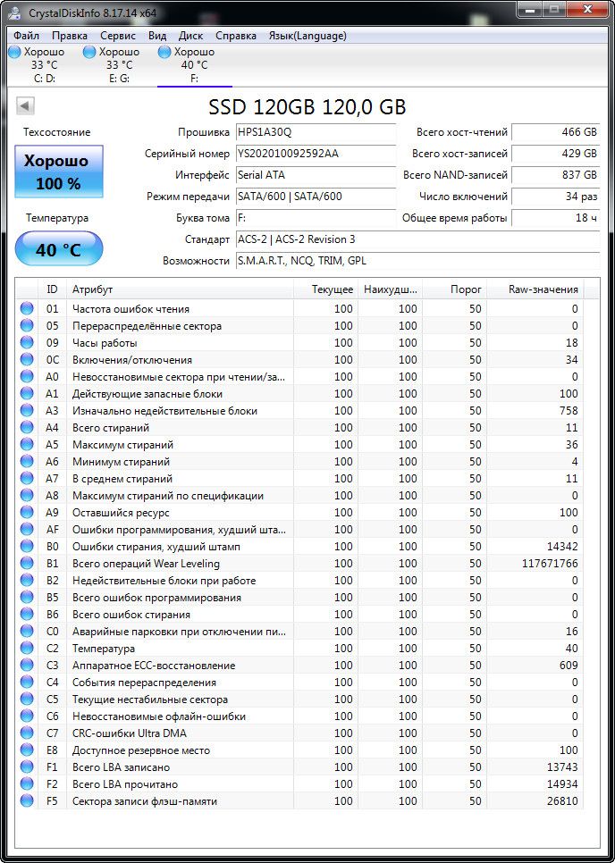Click the Текущее column header
The image size is (615, 863).
coord(325,289)
